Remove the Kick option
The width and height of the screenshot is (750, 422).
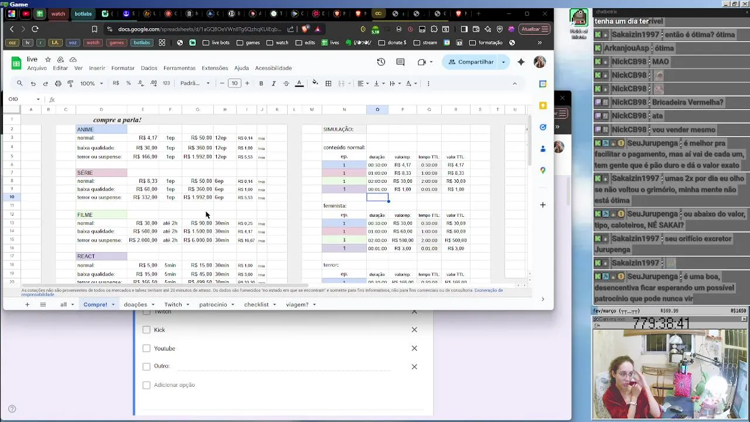pyautogui.click(x=414, y=329)
